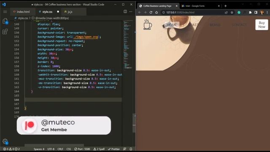Open a new browser tab
Image resolution: width=270 pixels, height=152 pixels.
tap(225, 6)
